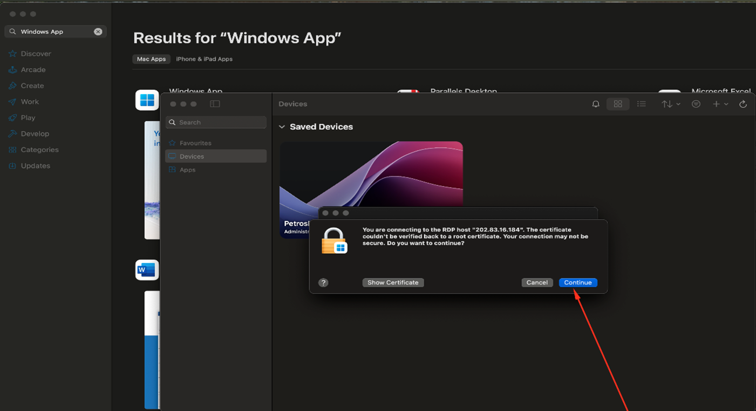Screen dimensions: 756x411
Task: Open the sort order dropdown
Action: click(x=671, y=104)
